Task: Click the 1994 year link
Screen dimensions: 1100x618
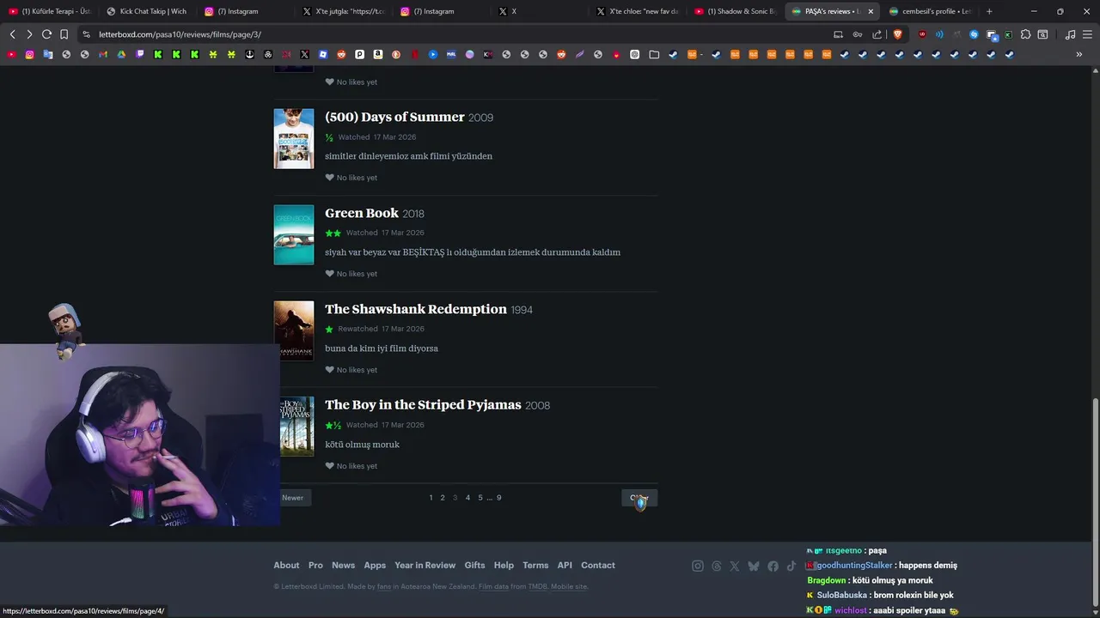Action: 522,310
